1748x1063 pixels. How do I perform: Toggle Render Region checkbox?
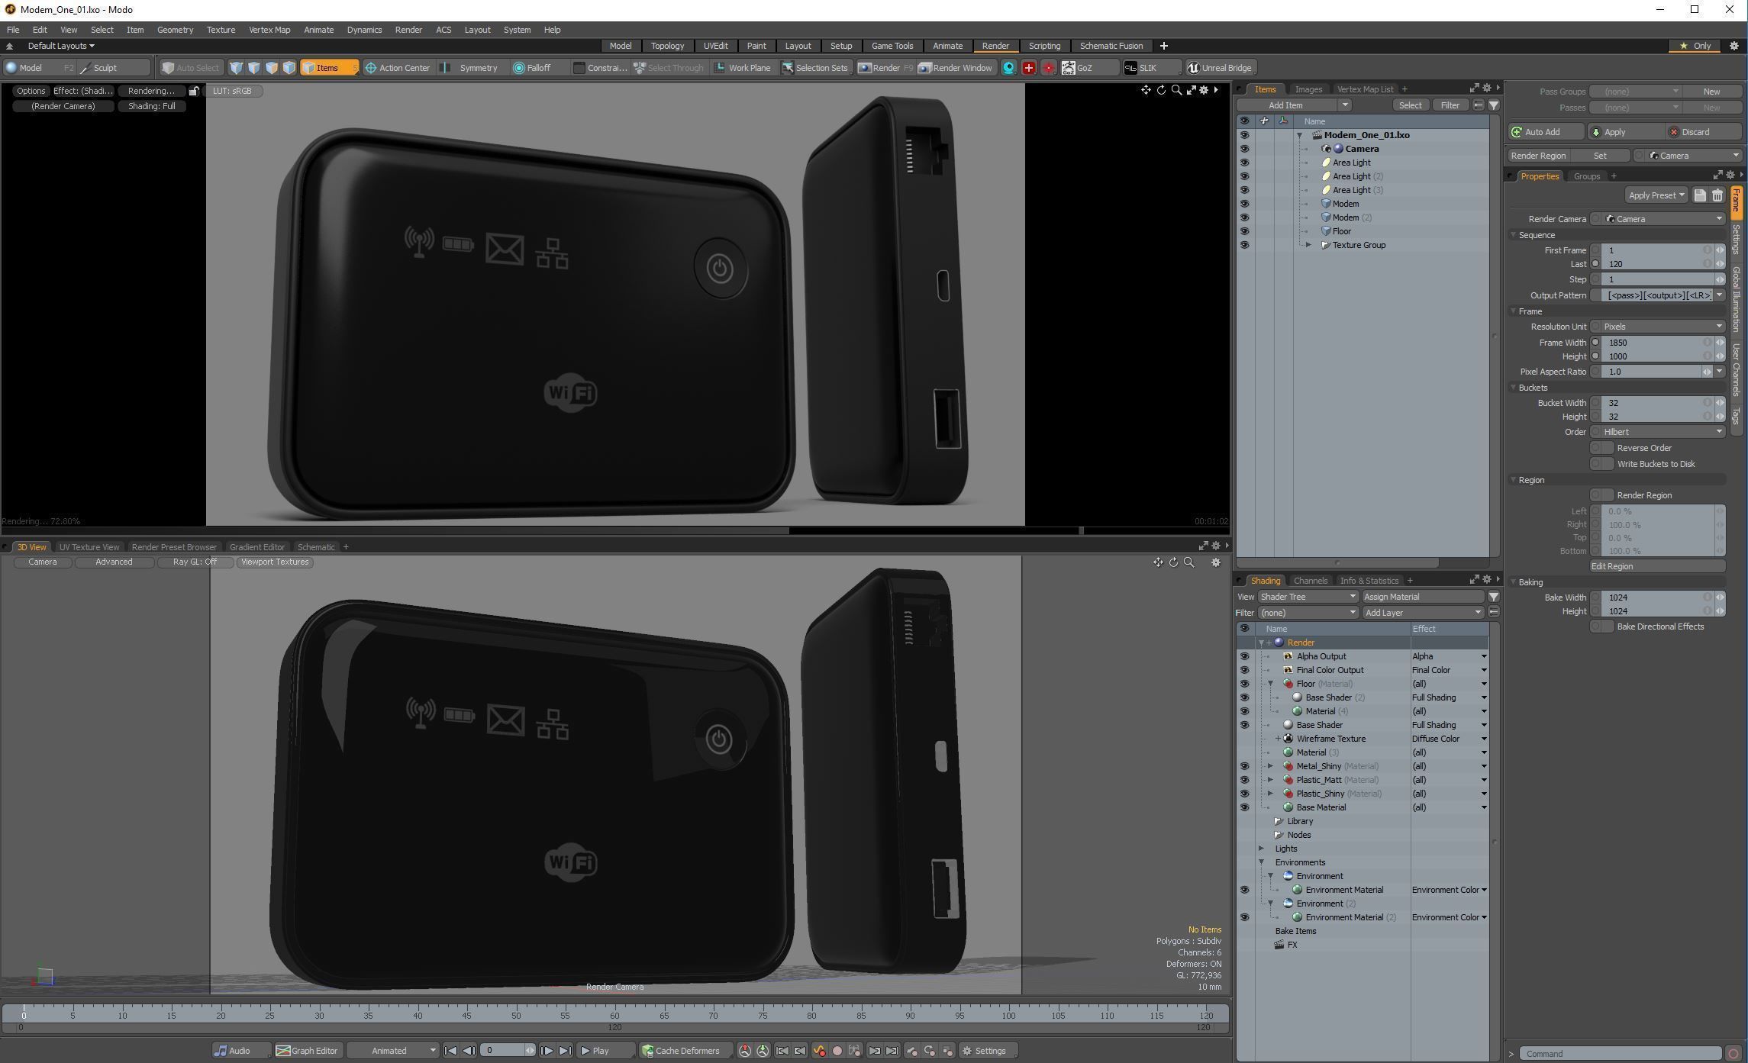(1601, 495)
